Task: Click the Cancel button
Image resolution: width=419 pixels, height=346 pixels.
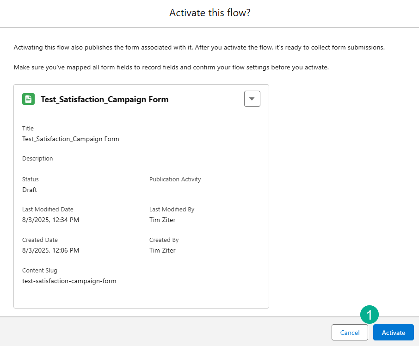Action: pos(350,333)
